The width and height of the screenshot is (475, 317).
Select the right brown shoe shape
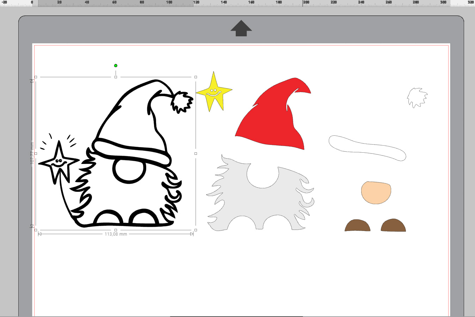pyautogui.click(x=393, y=226)
